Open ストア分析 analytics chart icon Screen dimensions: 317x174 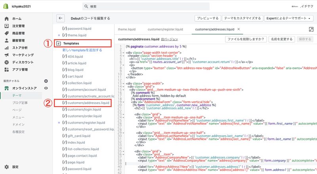(x=7, y=48)
